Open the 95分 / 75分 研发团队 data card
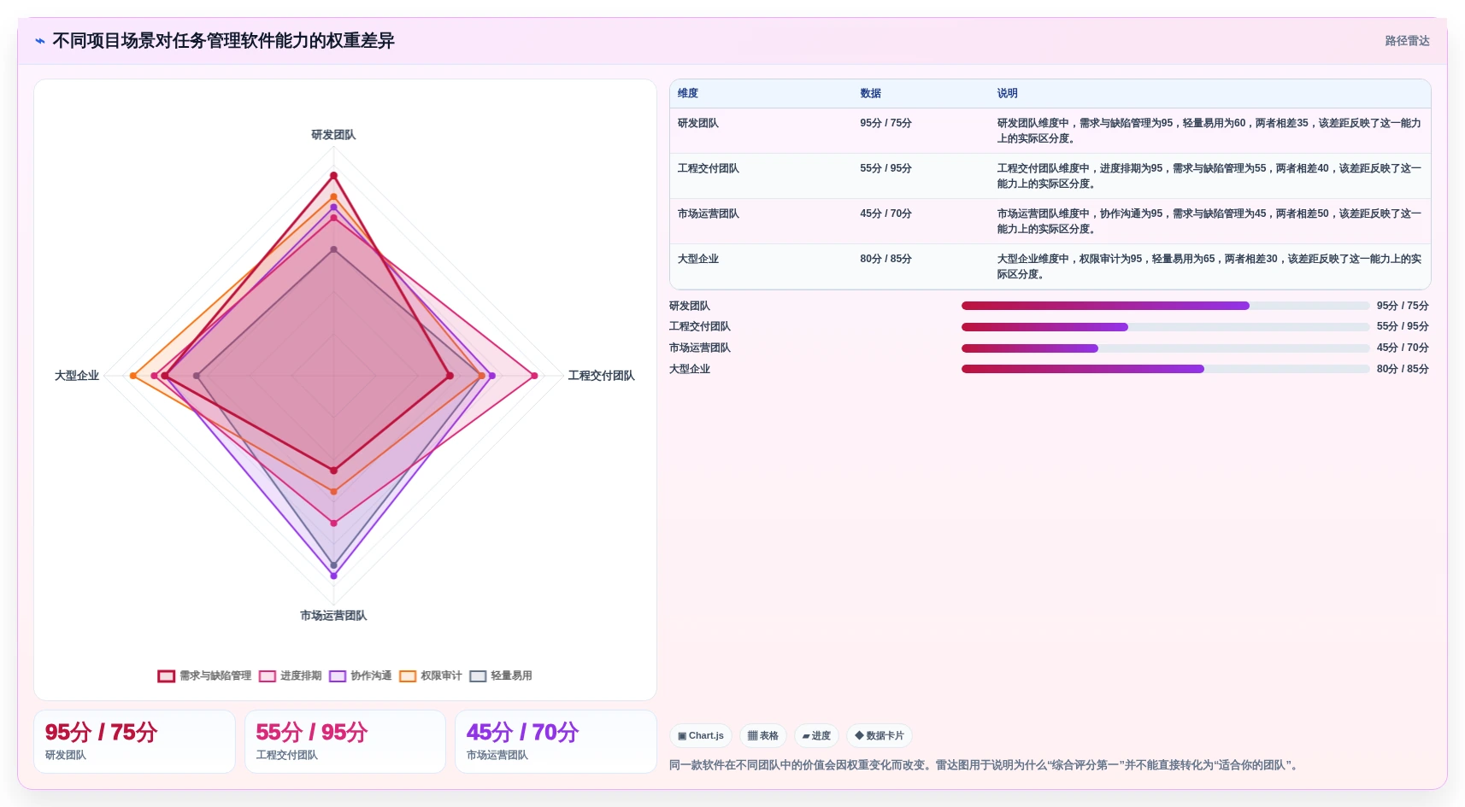This screenshot has width=1465, height=807. pos(134,742)
